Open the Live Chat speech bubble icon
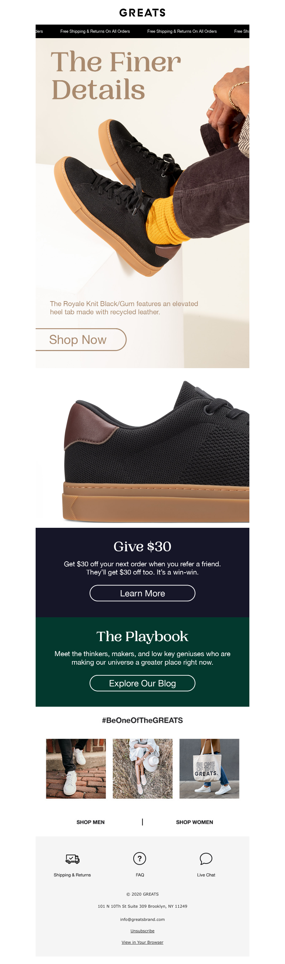This screenshot has width=285, height=964. click(206, 859)
